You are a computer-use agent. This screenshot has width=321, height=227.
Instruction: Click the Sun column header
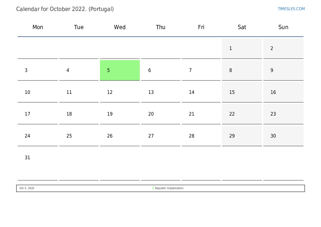[283, 27]
